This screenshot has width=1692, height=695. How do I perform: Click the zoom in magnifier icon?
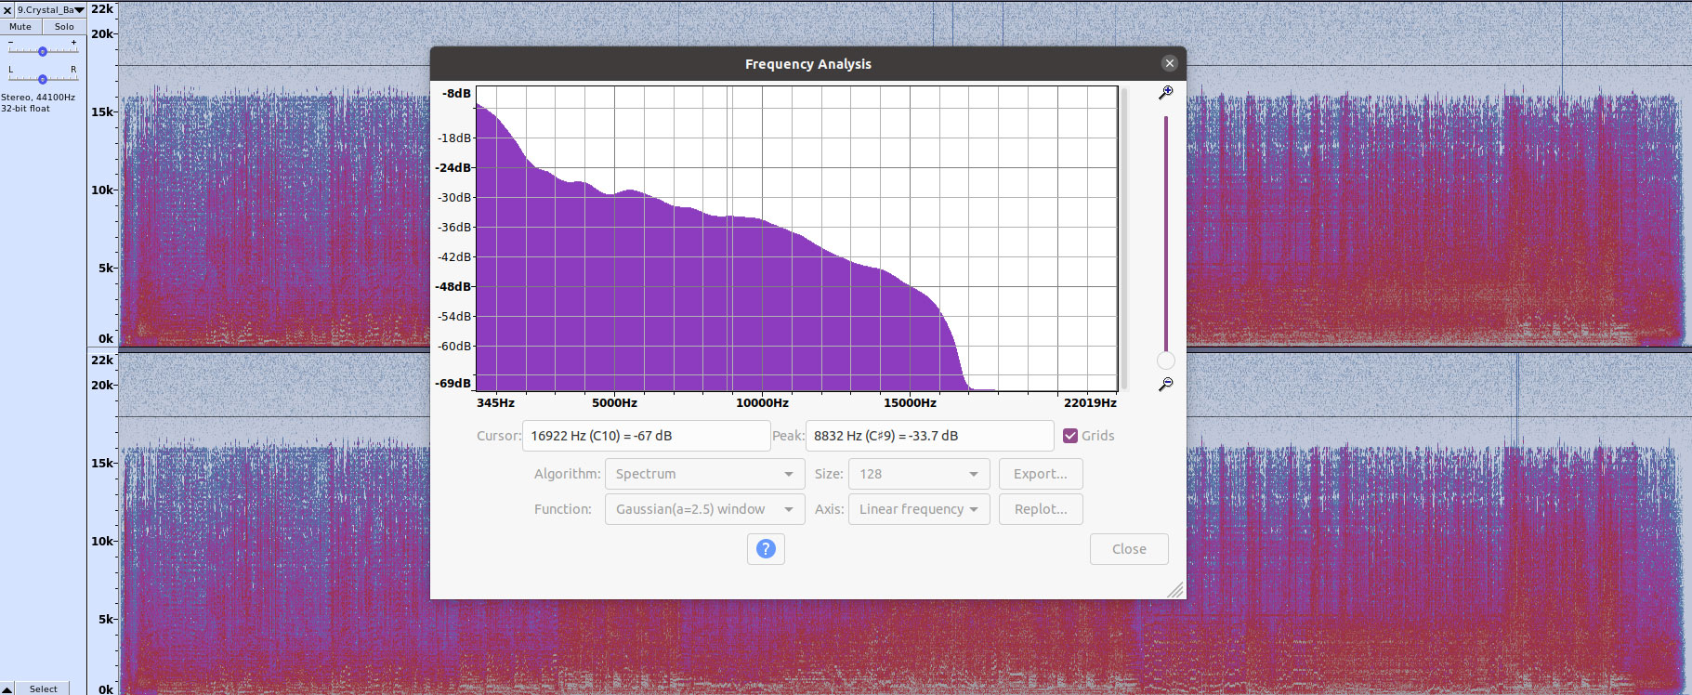coord(1165,93)
